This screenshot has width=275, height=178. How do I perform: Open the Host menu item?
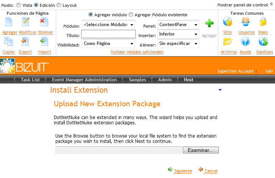(189, 80)
